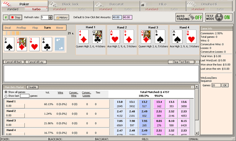This screenshot has height=141, width=236.
Task: Switch to the Poker turbo tab
Action: pyautogui.click(x=36, y=9)
